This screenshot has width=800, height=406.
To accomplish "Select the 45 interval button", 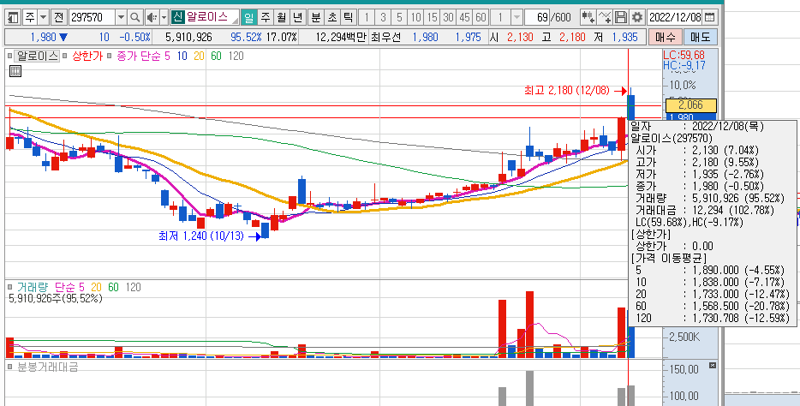I will point(464,17).
